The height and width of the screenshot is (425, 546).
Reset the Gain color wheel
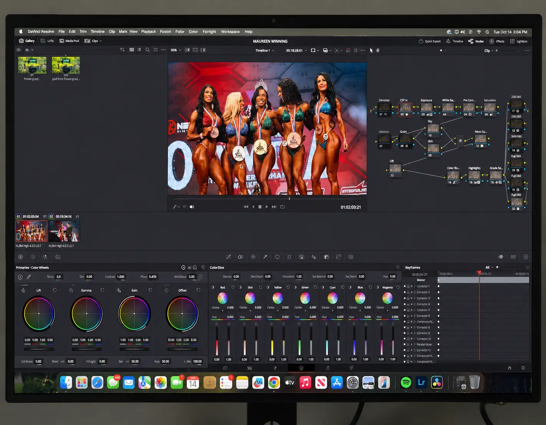click(150, 290)
